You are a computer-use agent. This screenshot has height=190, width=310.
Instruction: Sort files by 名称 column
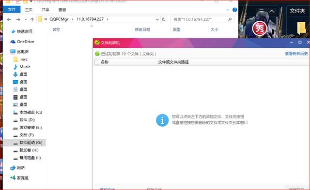pyautogui.click(x=56, y=29)
